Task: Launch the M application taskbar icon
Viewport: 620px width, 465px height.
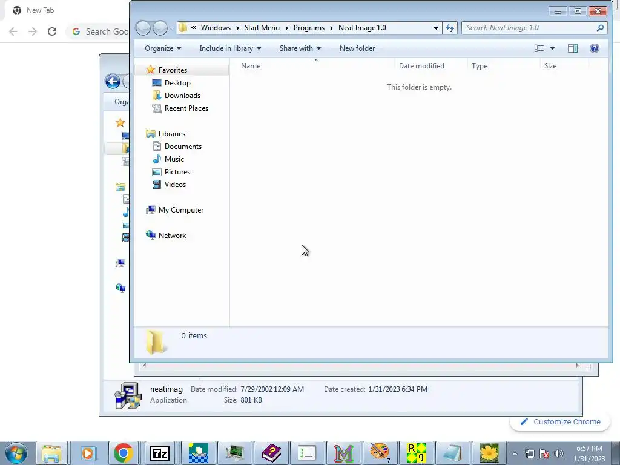Action: pos(343,453)
